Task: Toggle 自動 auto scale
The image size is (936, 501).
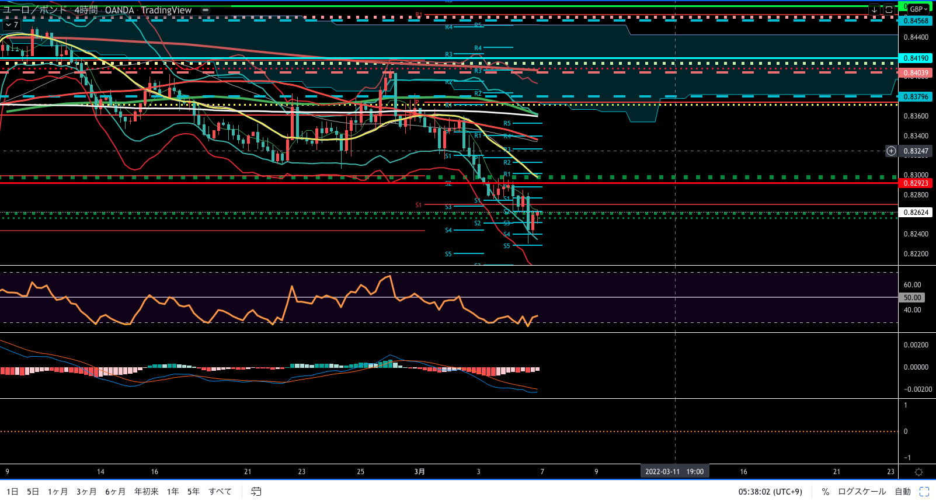Action: tap(903, 492)
